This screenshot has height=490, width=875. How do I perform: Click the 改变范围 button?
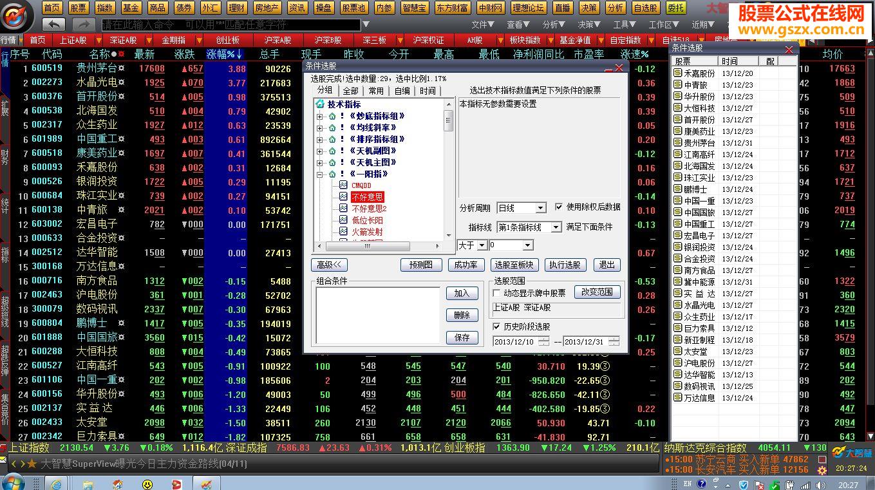597,292
